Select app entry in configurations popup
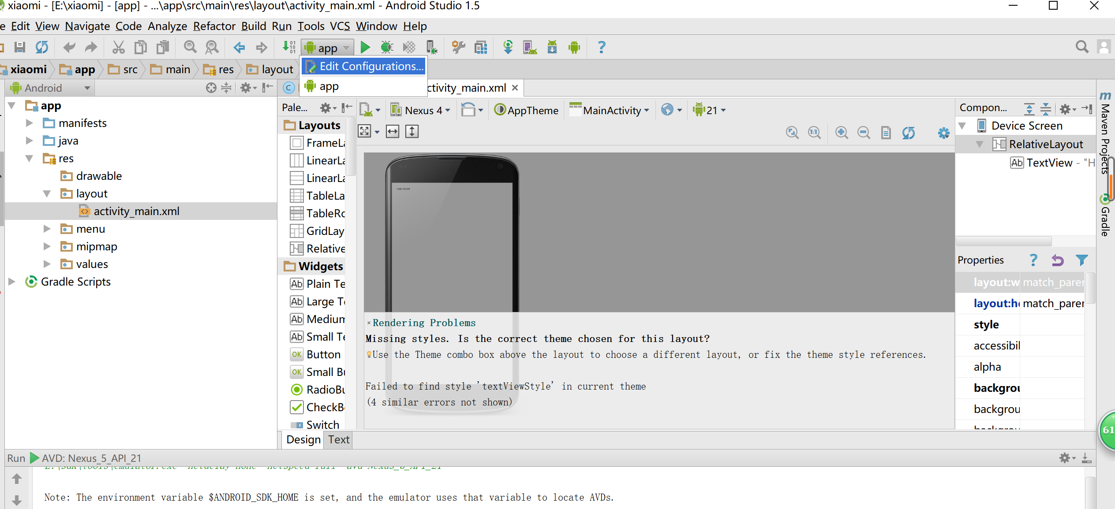1115x509 pixels. pos(364,86)
